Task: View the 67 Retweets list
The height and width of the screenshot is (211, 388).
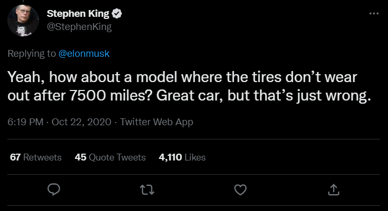Action: (x=36, y=157)
